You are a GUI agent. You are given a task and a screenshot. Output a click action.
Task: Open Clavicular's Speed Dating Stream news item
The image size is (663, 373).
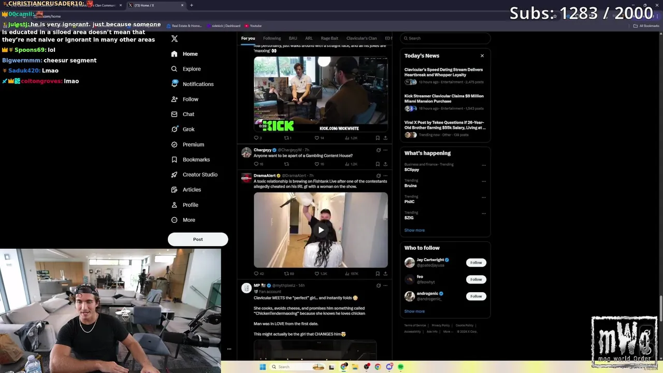[x=444, y=77]
